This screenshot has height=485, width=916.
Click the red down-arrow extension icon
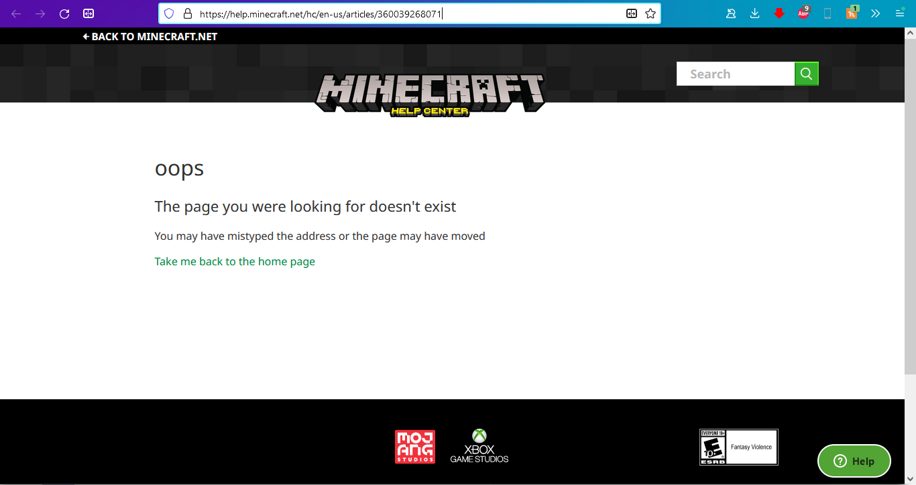pos(779,13)
